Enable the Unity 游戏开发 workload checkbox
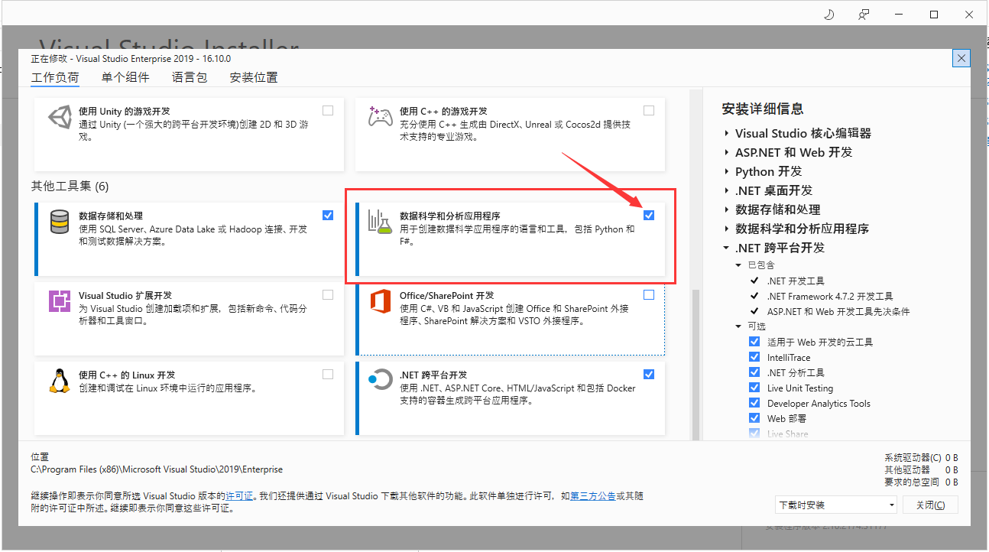 [328, 110]
